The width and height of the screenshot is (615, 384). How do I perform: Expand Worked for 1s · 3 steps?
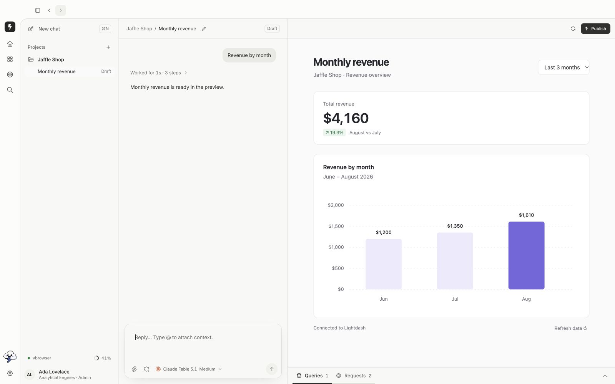[159, 73]
